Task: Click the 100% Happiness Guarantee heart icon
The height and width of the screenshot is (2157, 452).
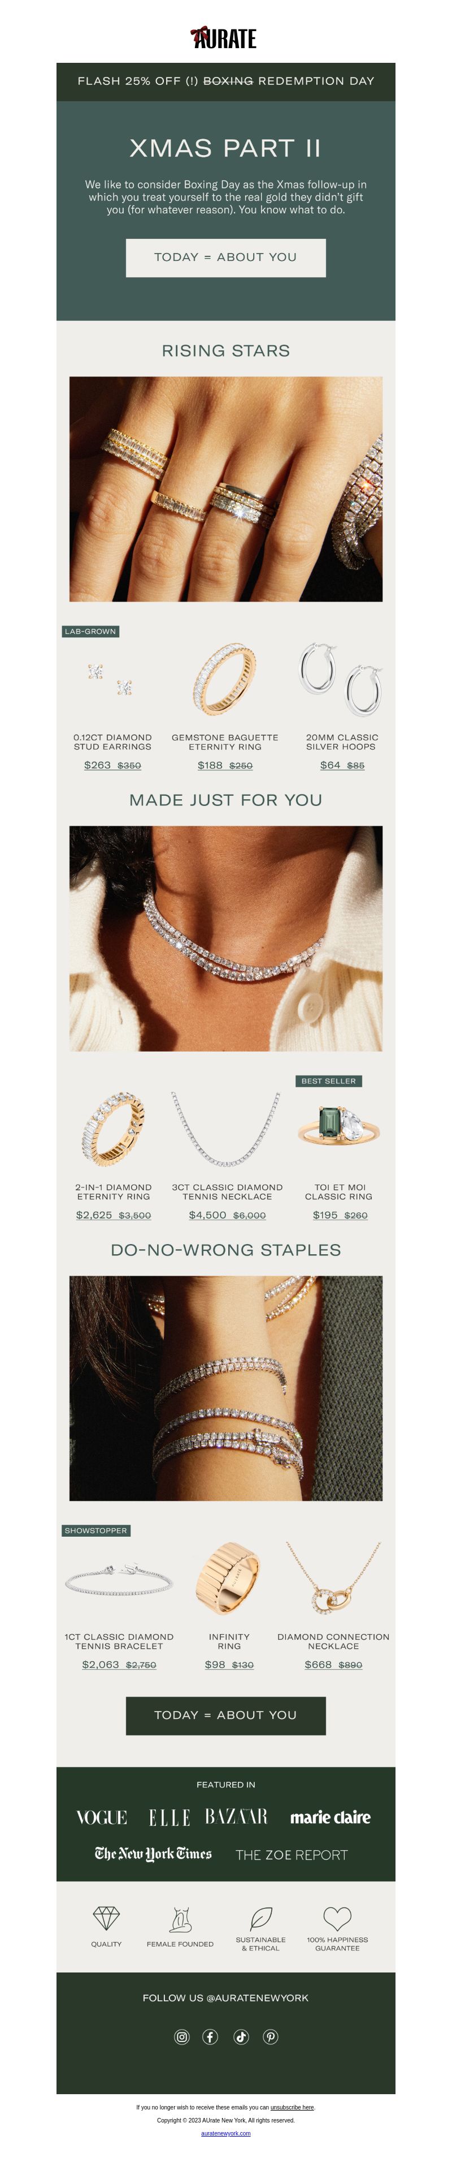Action: pos(337,1918)
